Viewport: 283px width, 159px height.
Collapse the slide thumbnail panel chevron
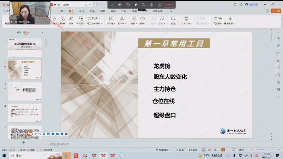point(43,32)
